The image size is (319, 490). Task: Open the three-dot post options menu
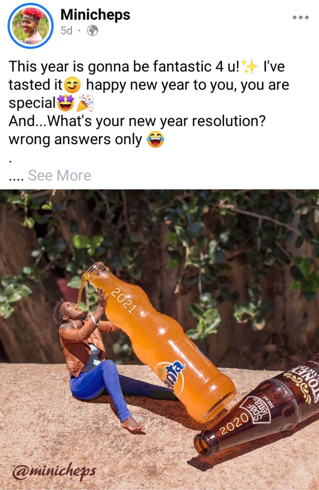tap(301, 17)
